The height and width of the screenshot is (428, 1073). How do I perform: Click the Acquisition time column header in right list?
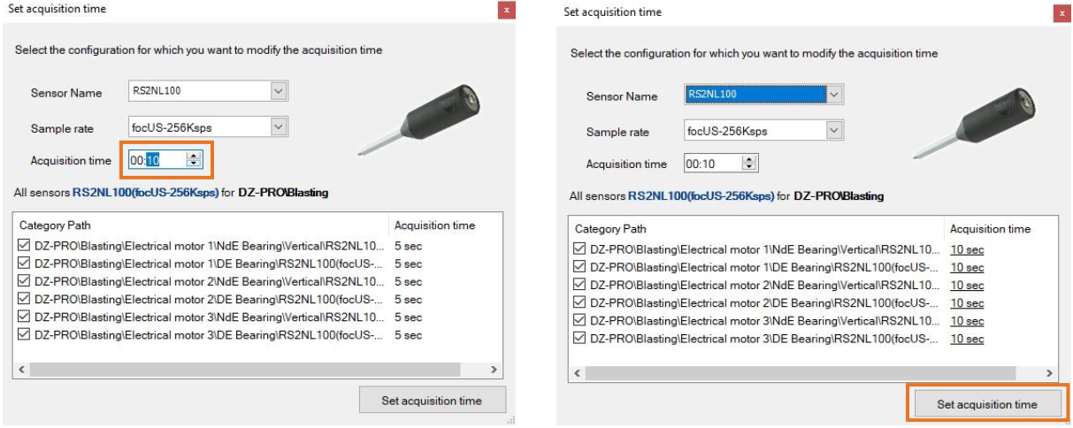click(x=990, y=229)
